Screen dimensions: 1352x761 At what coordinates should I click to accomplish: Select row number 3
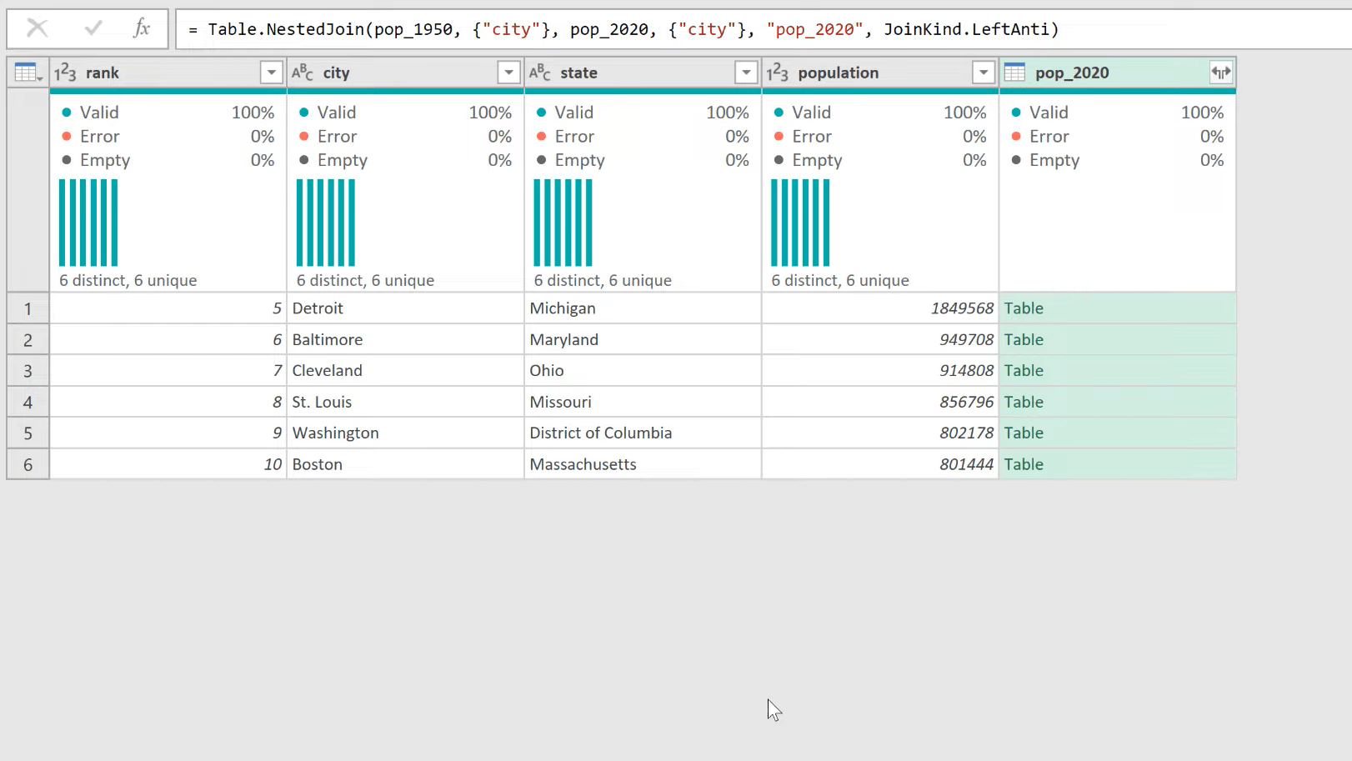(28, 370)
